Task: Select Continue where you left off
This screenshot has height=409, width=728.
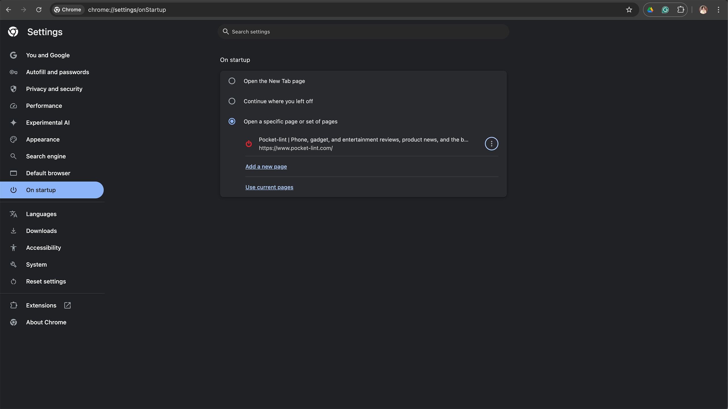Action: pyautogui.click(x=231, y=101)
